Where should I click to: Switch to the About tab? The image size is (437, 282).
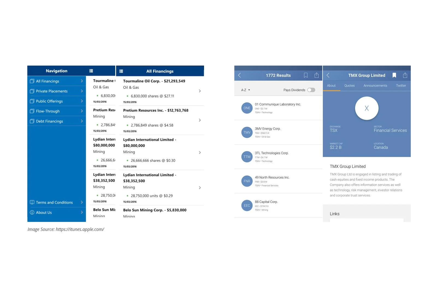[331, 86]
